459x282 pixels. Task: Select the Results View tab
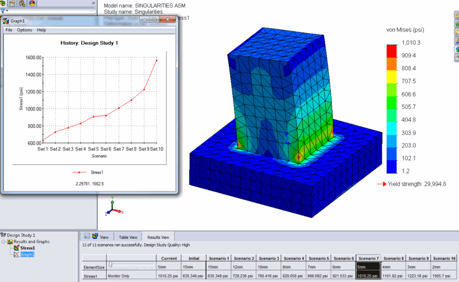[157, 237]
